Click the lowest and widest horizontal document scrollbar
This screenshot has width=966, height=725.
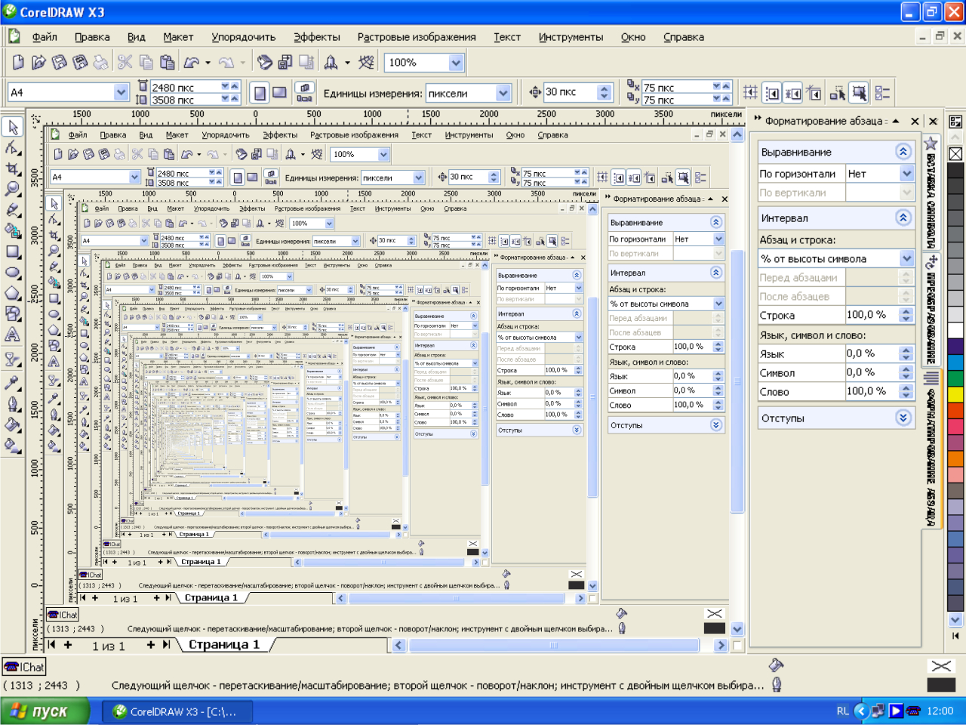[559, 645]
